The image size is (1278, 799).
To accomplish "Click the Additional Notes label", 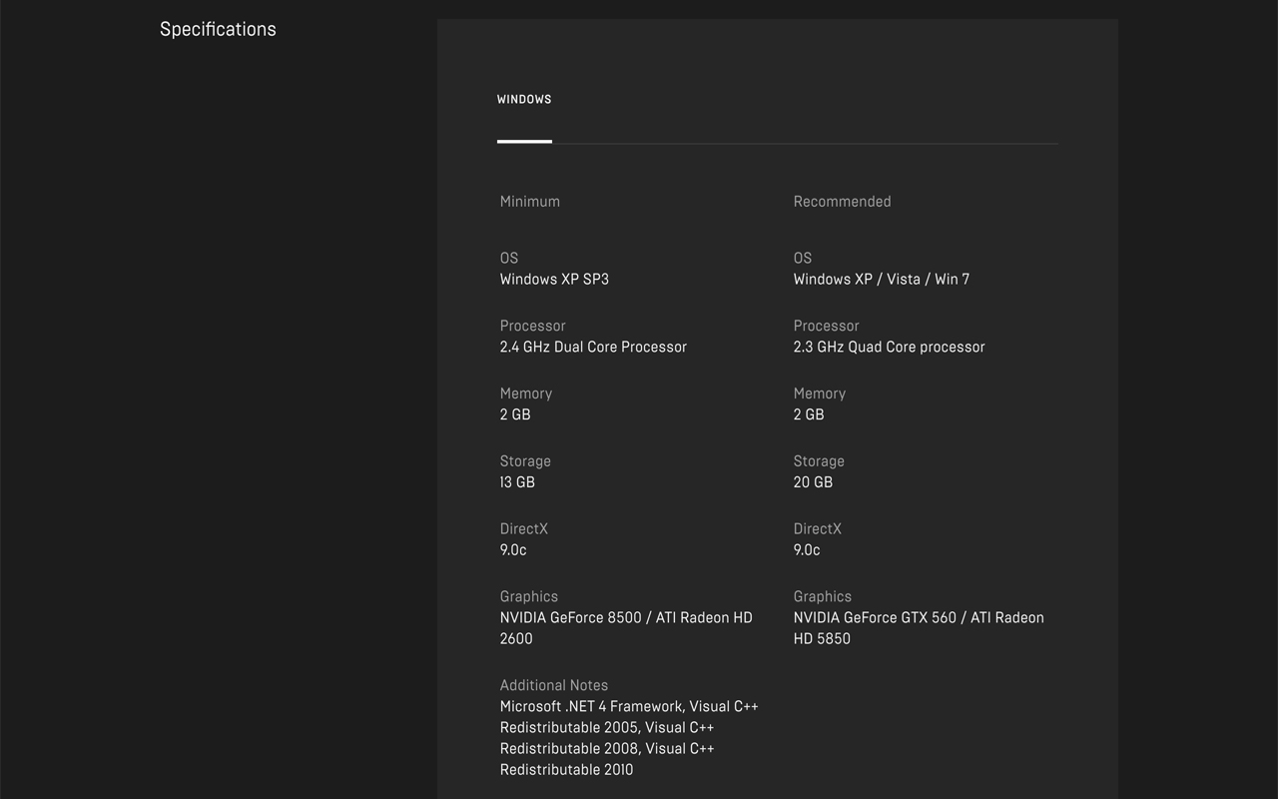I will 553,686.
